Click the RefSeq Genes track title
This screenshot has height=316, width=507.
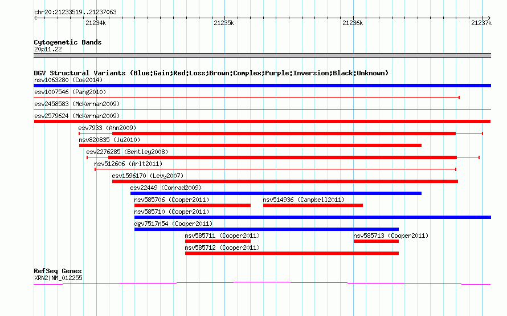coord(58,271)
